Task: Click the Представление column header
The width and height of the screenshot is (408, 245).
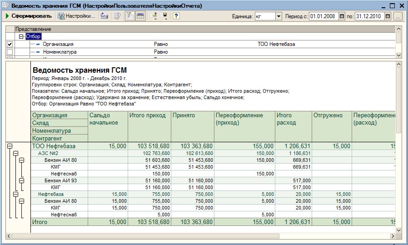Action: pyautogui.click(x=205, y=29)
